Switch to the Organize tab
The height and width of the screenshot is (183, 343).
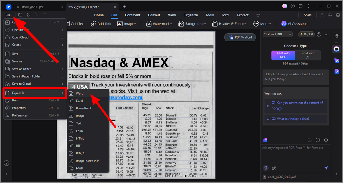click(x=190, y=15)
